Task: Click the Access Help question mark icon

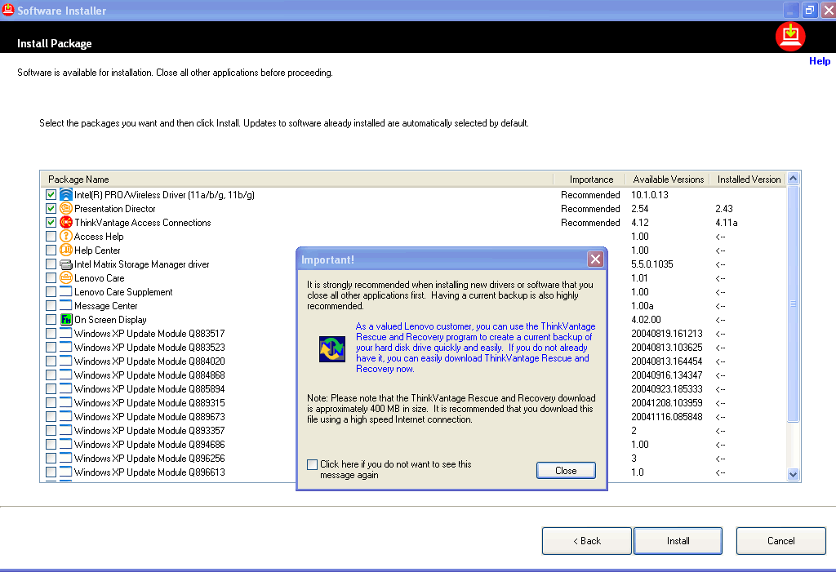Action: [65, 236]
